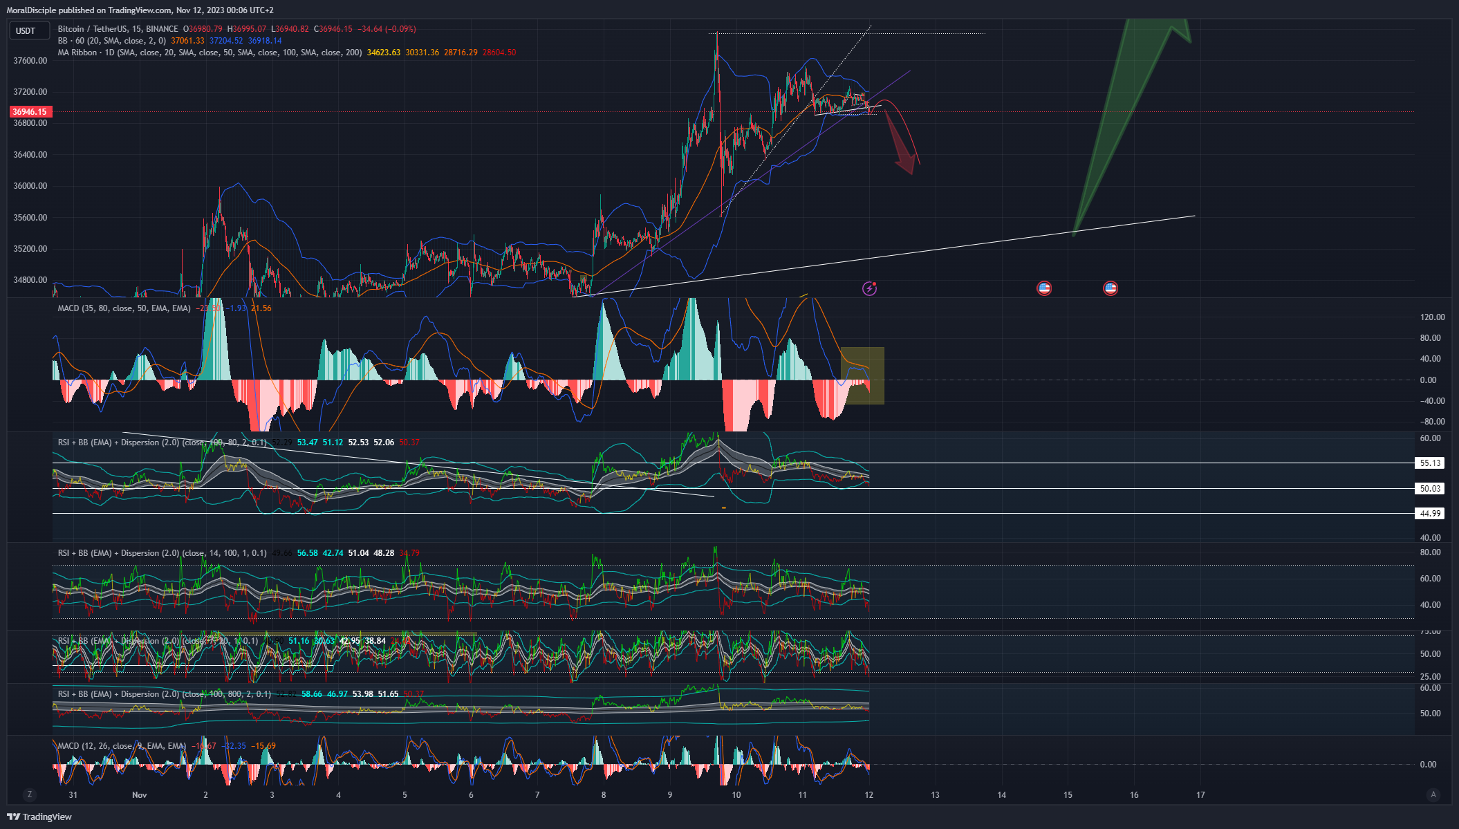The width and height of the screenshot is (1459, 829).
Task: Click the 44.99 horizontal line label
Action: tap(1430, 514)
